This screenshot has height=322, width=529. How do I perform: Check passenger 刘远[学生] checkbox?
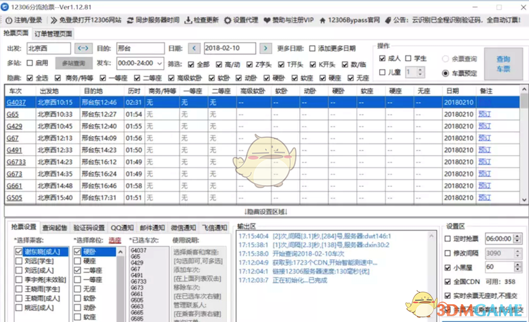point(19,261)
